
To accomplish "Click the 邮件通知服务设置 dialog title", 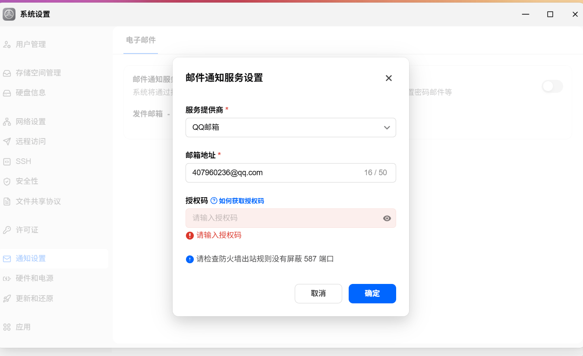I will [x=224, y=78].
